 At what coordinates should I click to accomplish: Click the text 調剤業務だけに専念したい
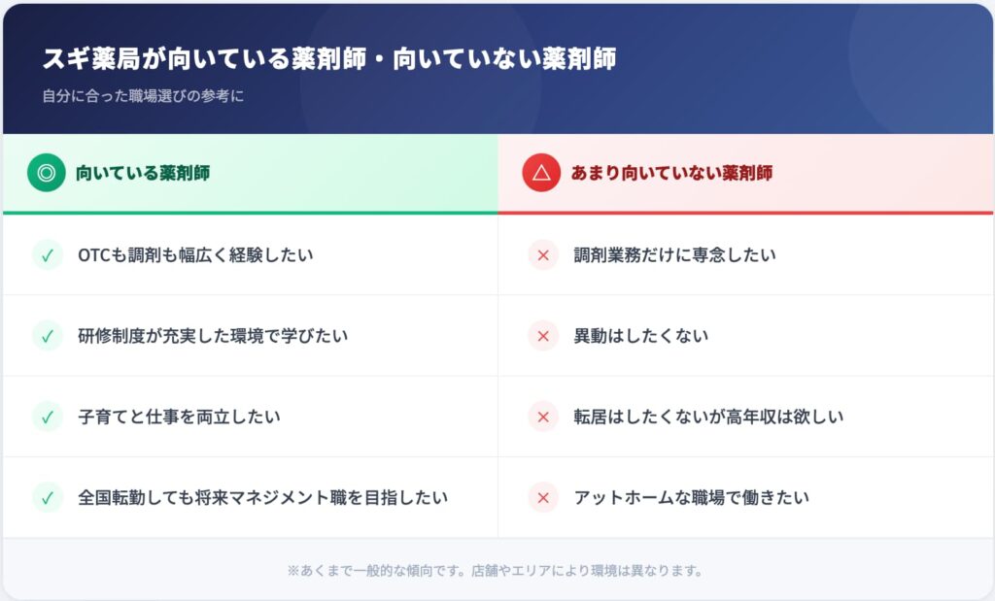point(674,255)
